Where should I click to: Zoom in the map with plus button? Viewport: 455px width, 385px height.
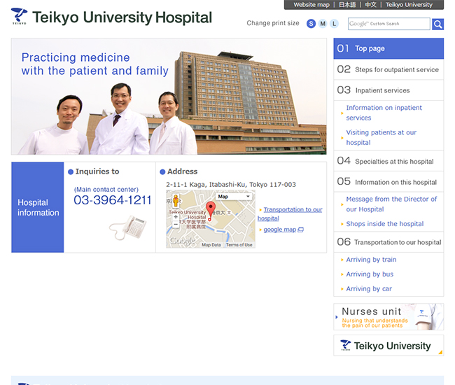coord(176,217)
